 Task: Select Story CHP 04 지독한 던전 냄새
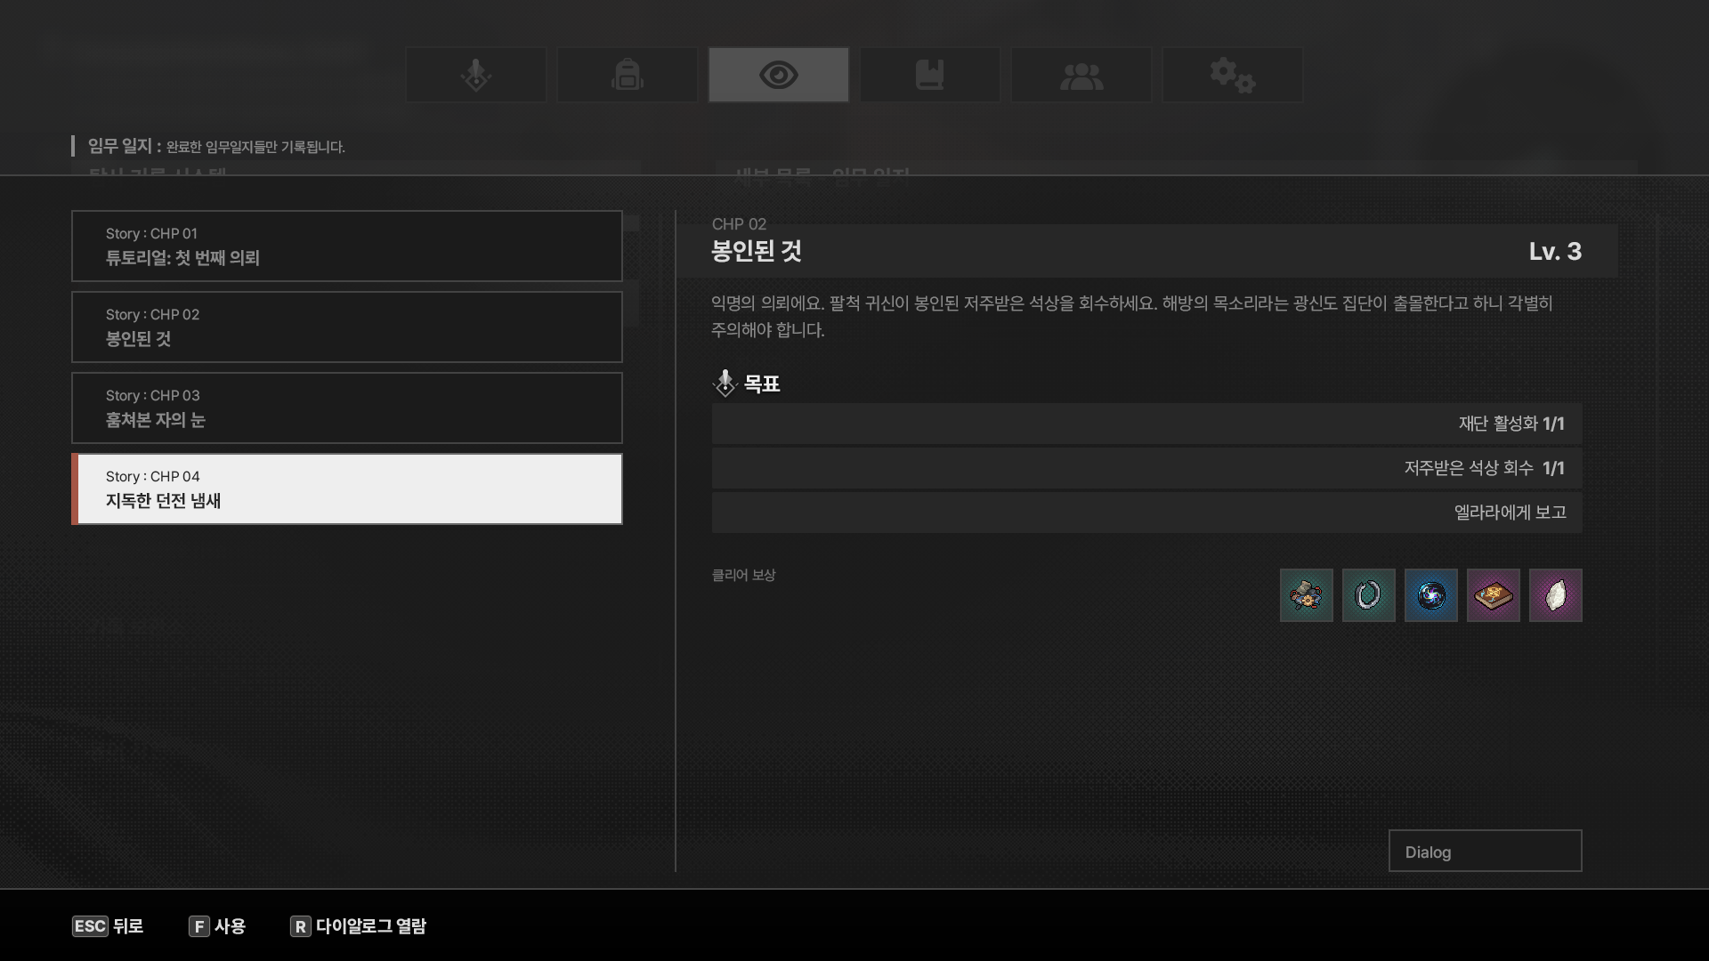346,489
